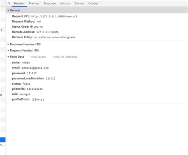Viewport: 188px width, 155px height.
Task: Select email value admin12@gmail.com
Action: click(35, 68)
